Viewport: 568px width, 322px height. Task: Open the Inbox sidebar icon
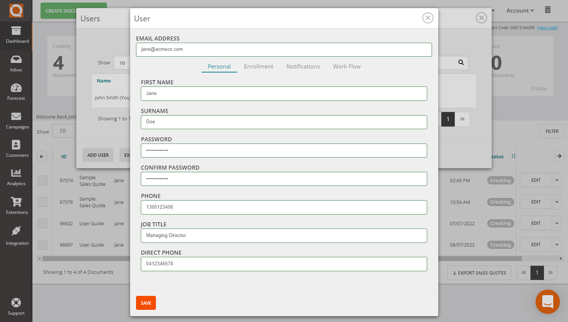click(x=16, y=63)
